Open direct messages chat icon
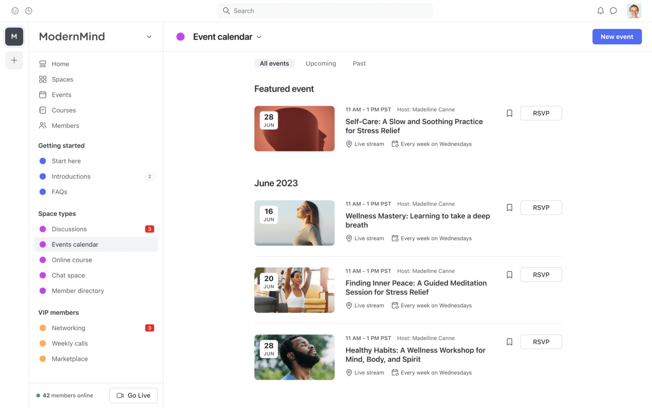652x408 pixels. pyautogui.click(x=614, y=10)
